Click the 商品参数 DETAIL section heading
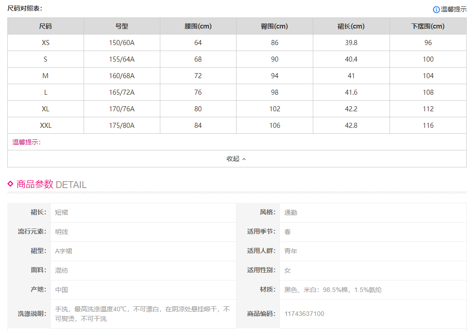The width and height of the screenshot is (469, 332). [x=51, y=184]
